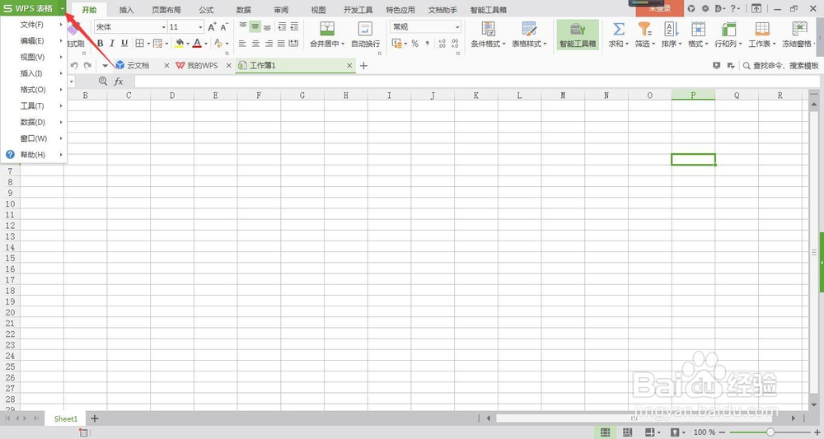Image resolution: width=824 pixels, height=439 pixels.
Task: Click 排序 sort A-Z icon
Action: pos(671,35)
